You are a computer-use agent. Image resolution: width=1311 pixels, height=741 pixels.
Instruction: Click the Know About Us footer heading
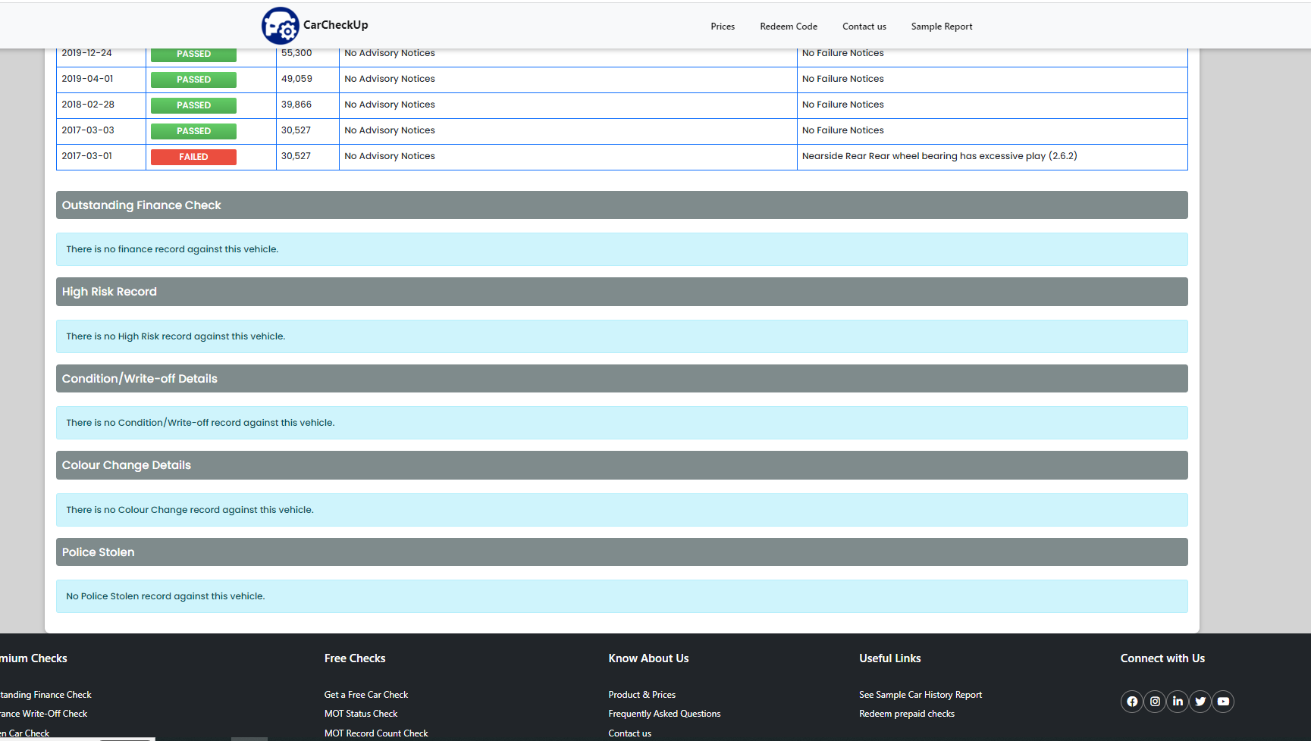648,658
